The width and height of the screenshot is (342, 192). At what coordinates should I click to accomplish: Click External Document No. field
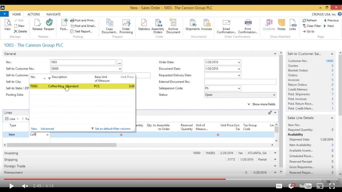point(240,82)
